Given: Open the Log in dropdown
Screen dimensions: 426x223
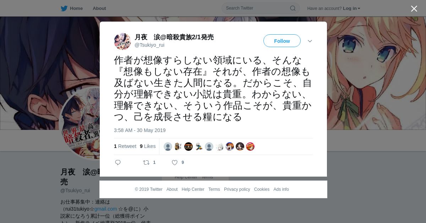Looking at the screenshot, I should [351, 8].
